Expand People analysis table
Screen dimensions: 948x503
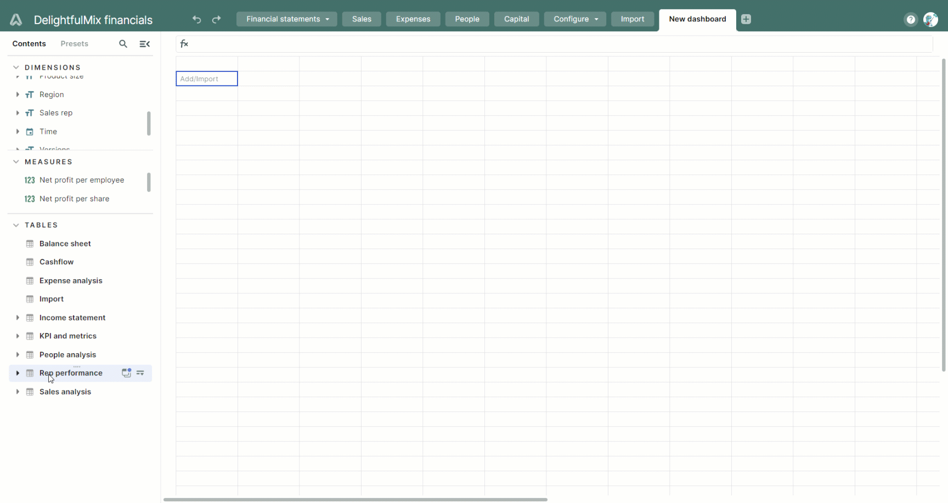coord(18,355)
